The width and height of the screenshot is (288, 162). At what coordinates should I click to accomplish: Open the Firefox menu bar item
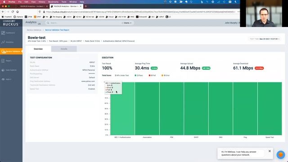click(12, 2)
